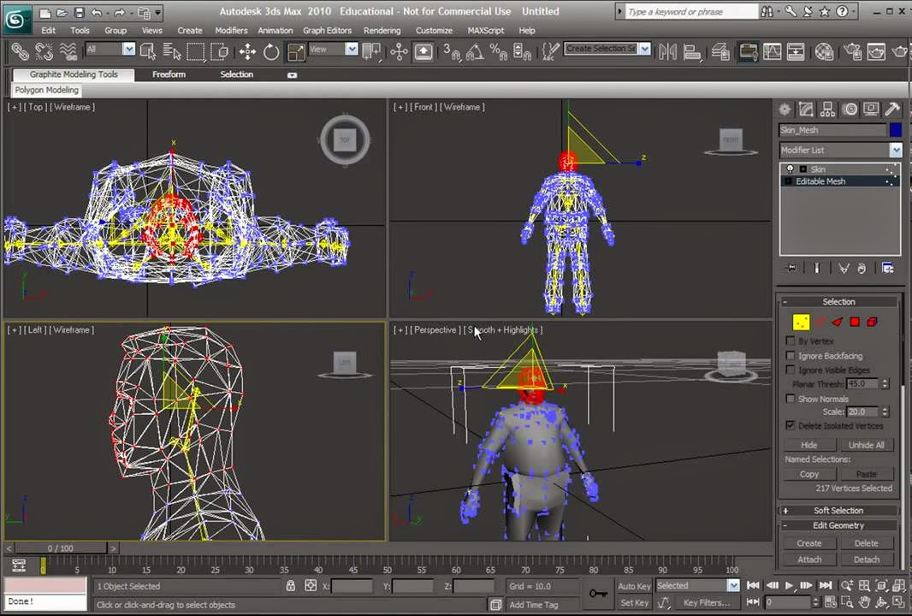The width and height of the screenshot is (912, 616).
Task: Switch to the Freeform ribbon tab
Action: 169,74
